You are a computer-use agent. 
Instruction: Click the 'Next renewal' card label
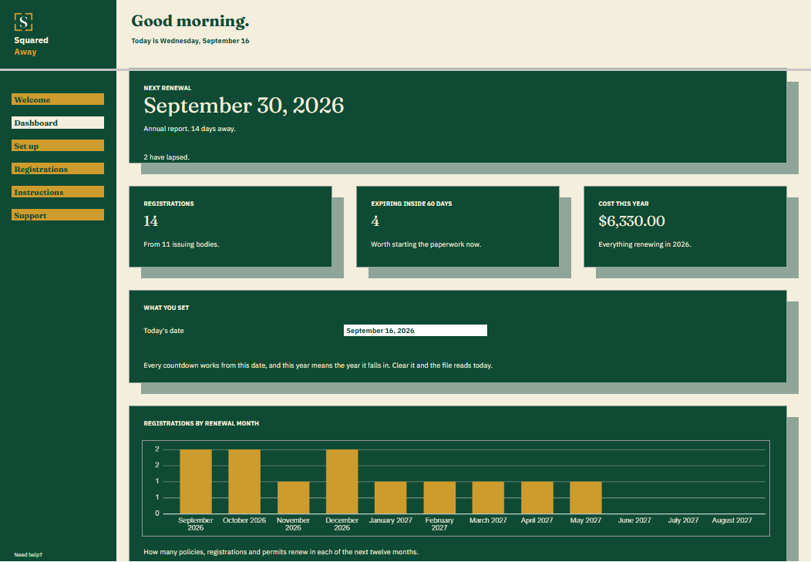point(167,88)
